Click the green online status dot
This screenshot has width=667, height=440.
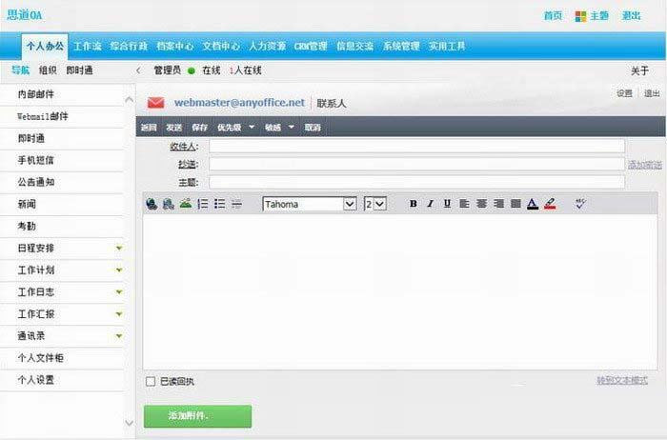coord(192,70)
